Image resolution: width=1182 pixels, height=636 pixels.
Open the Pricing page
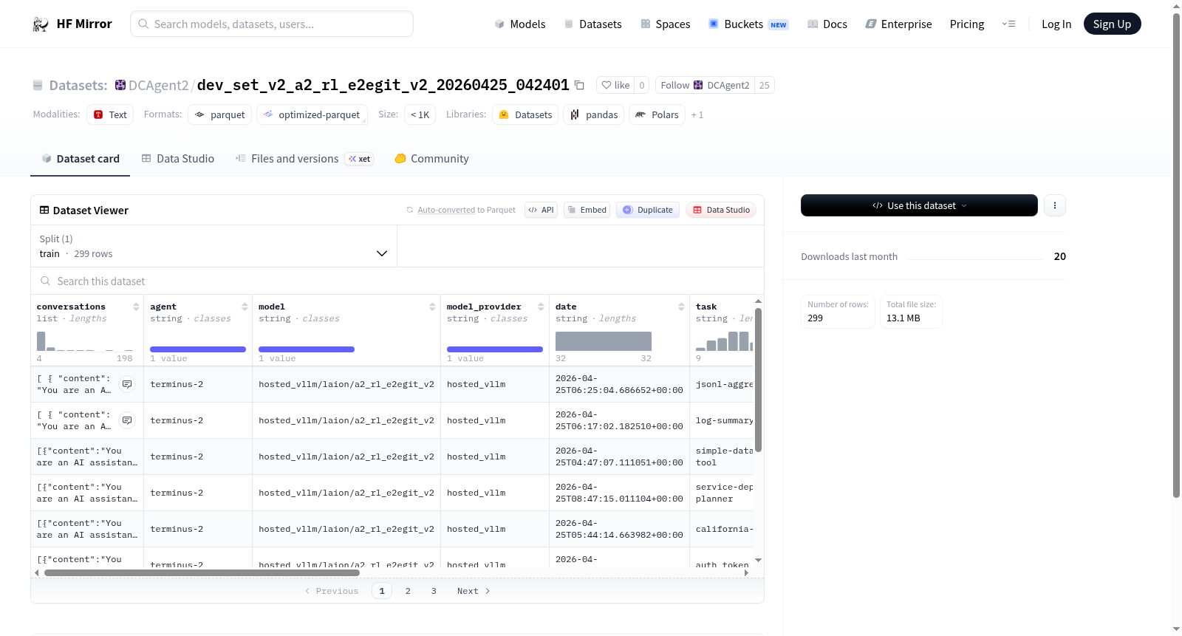(x=967, y=24)
